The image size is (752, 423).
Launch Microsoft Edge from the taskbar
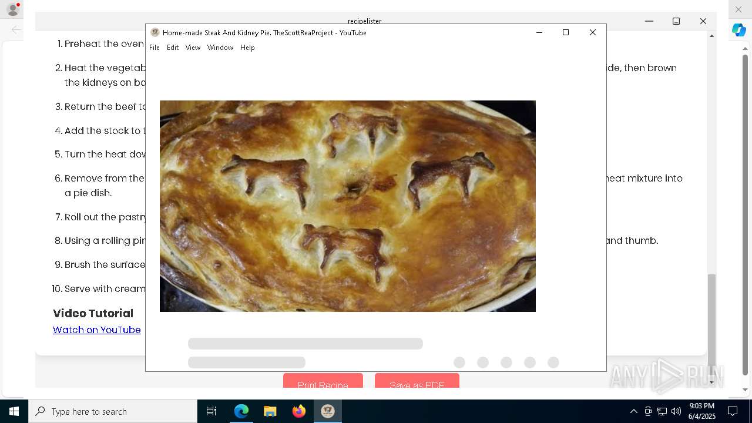coord(241,411)
